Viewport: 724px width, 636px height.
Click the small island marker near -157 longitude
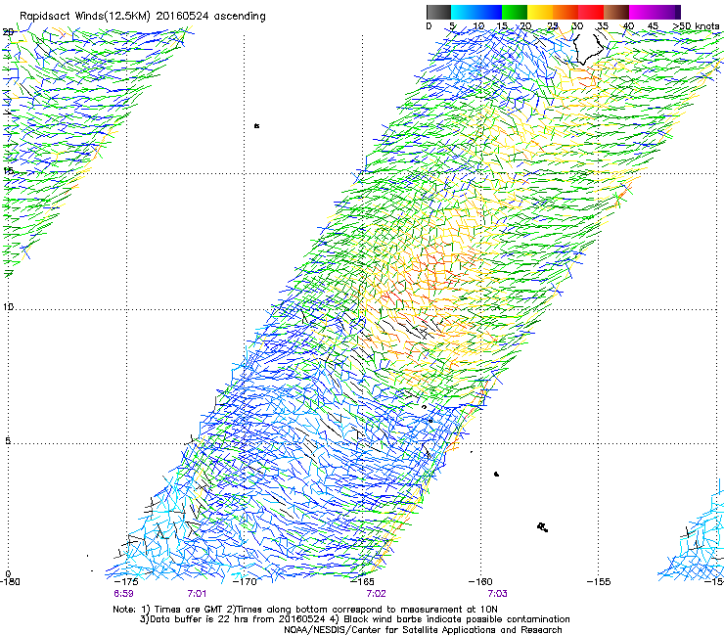click(543, 527)
